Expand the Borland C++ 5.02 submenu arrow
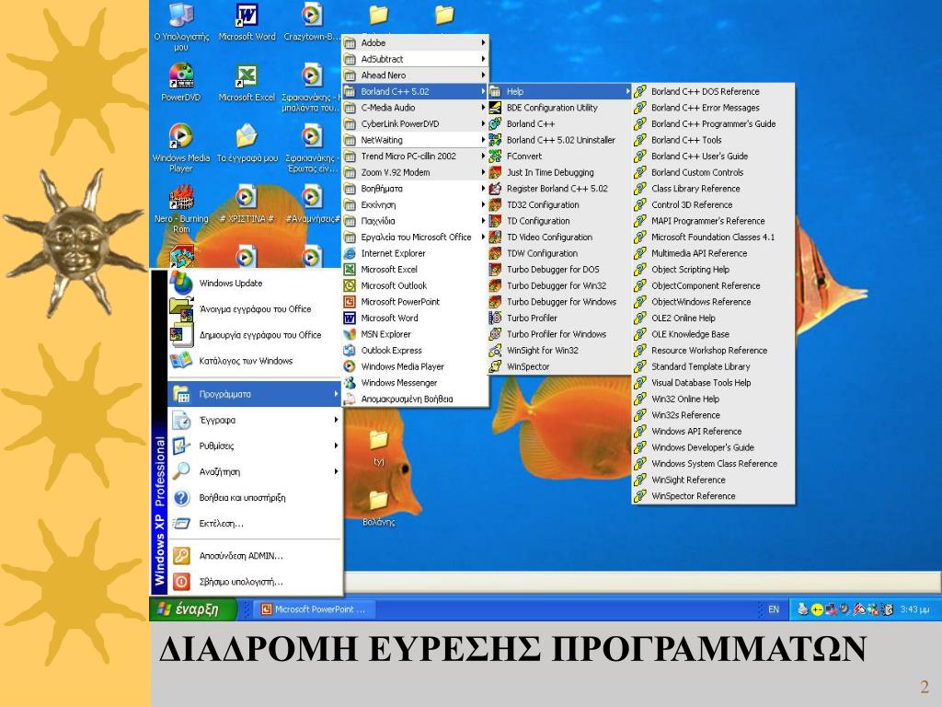 (x=483, y=91)
